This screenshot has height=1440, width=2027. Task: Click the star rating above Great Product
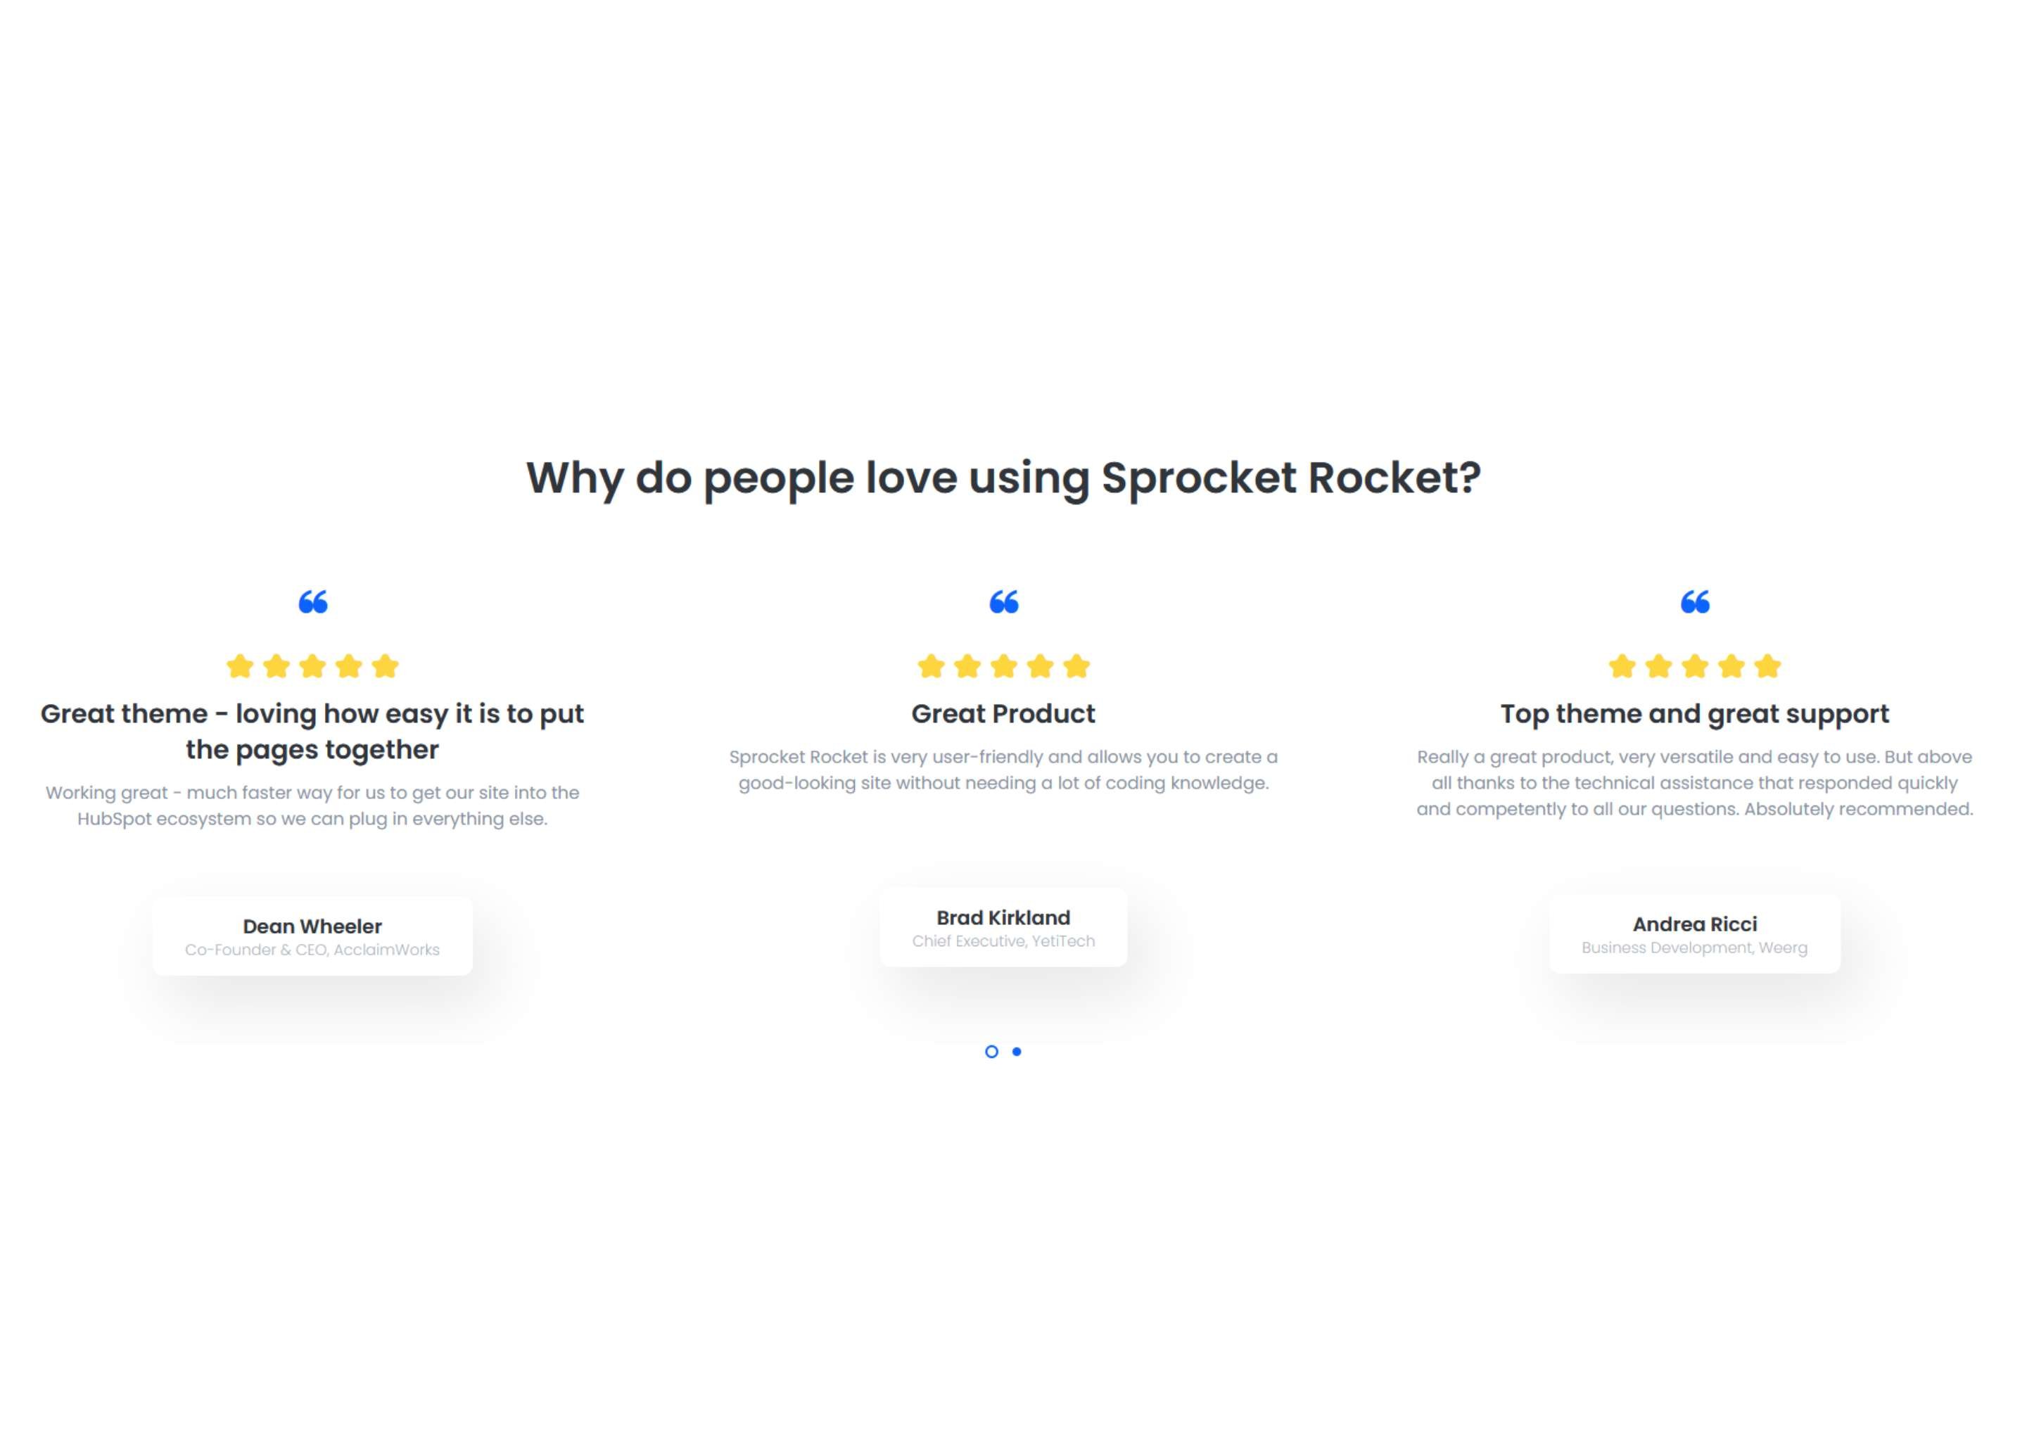[x=1004, y=666]
